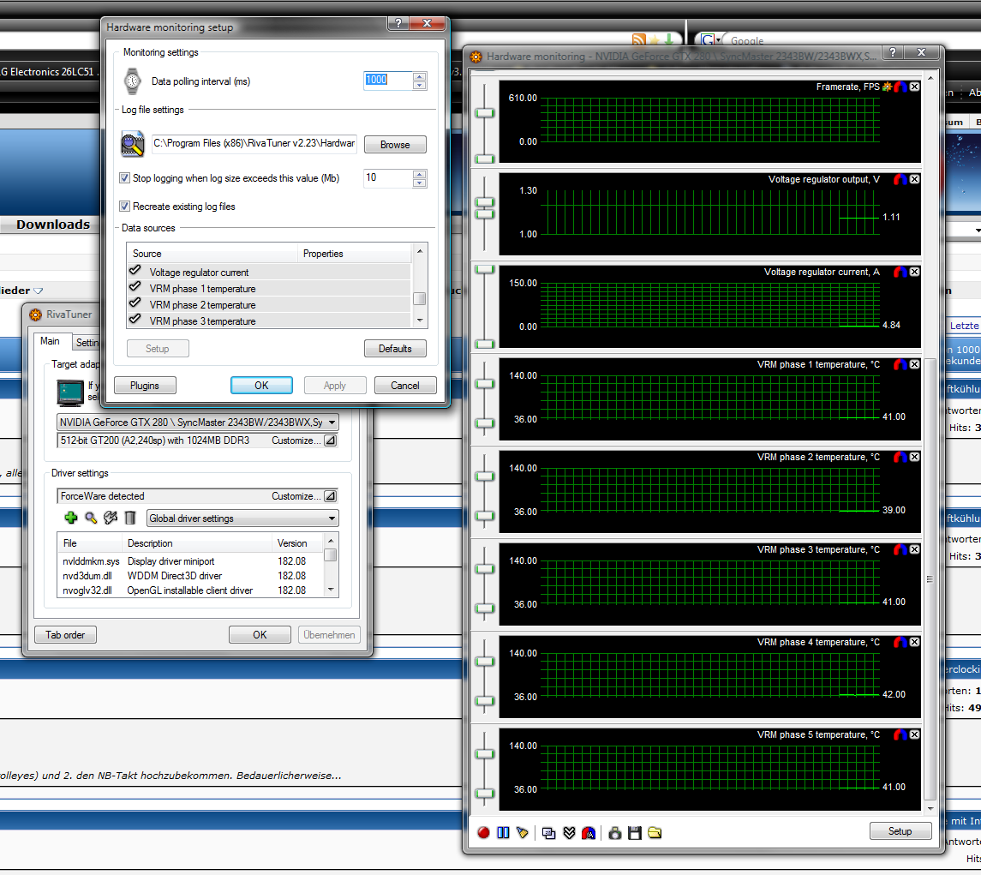
Task: Click the log file path text field
Action: tap(254, 144)
